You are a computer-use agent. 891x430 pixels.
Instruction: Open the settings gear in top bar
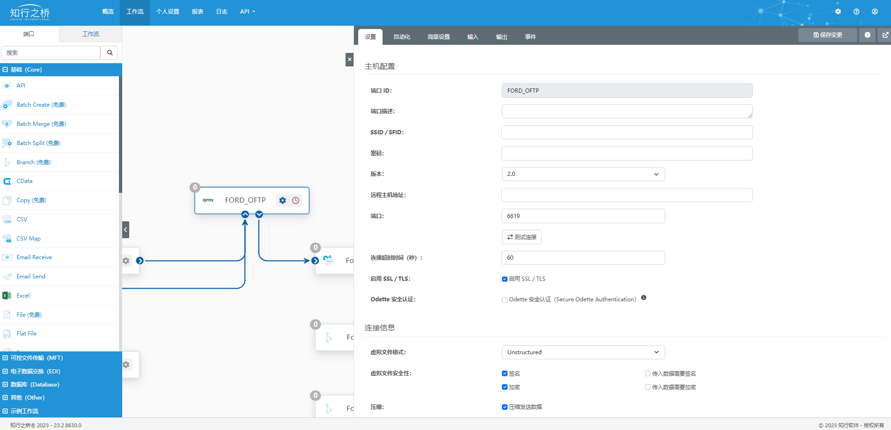(838, 12)
